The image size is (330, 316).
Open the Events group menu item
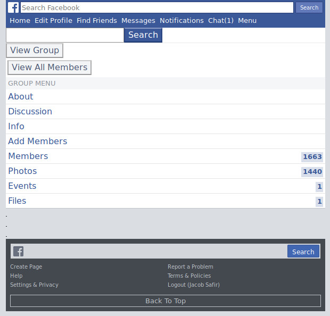pyautogui.click(x=166, y=186)
